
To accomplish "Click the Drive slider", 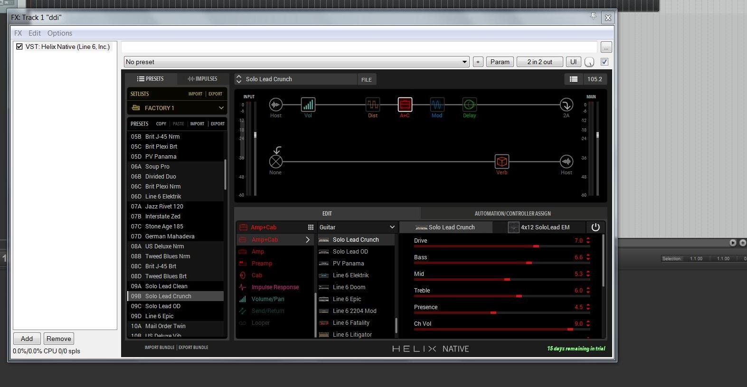I will coord(501,246).
